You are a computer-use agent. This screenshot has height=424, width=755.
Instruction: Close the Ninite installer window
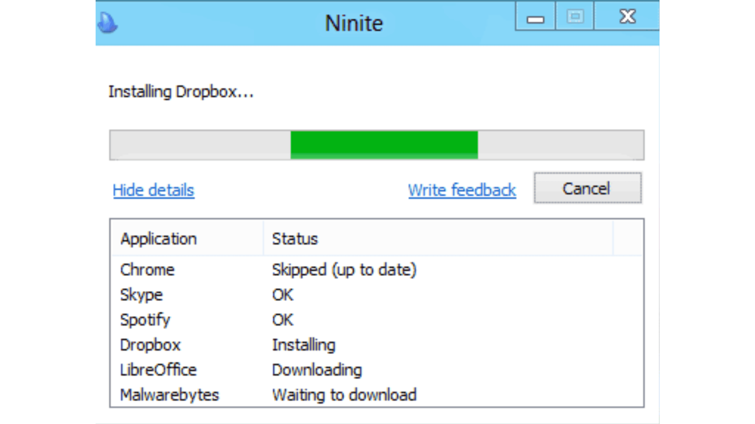click(x=627, y=16)
